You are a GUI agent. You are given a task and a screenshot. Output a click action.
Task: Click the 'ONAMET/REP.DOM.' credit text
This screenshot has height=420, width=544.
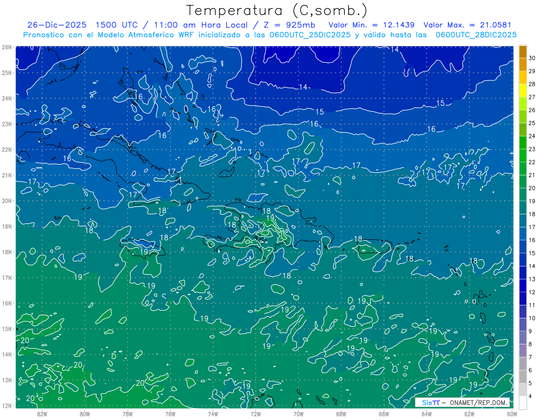479,402
